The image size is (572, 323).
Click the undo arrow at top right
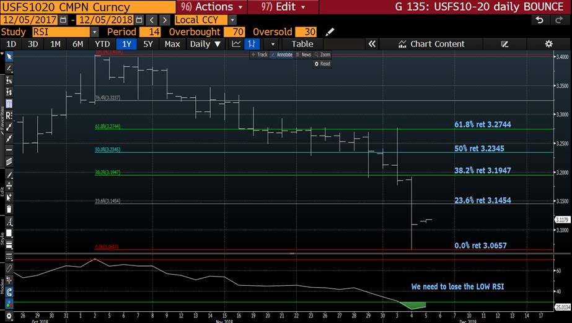click(539, 20)
